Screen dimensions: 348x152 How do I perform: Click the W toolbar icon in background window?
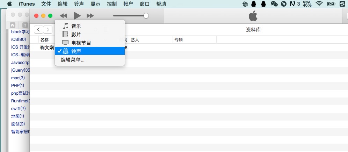(13, 25)
